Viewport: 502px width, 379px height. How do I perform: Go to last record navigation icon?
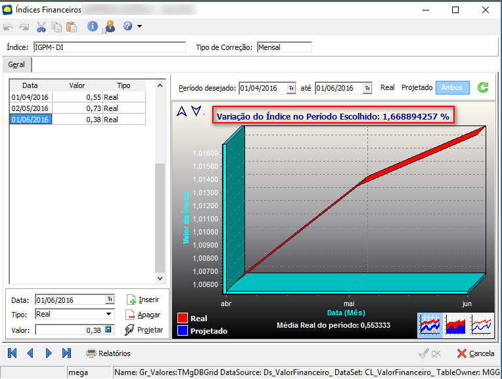click(x=66, y=353)
